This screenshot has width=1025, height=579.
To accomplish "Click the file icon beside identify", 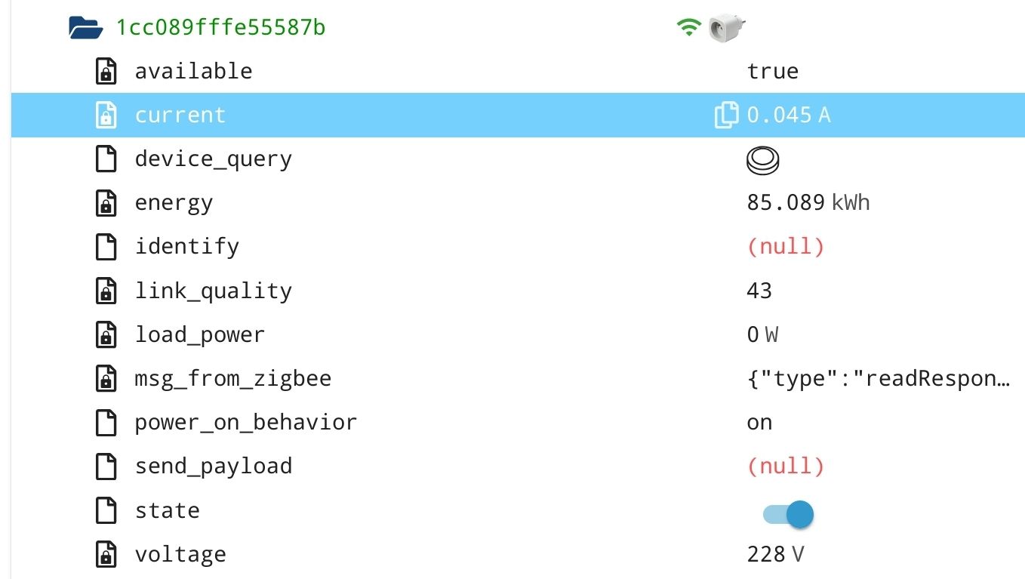I will pyautogui.click(x=106, y=247).
